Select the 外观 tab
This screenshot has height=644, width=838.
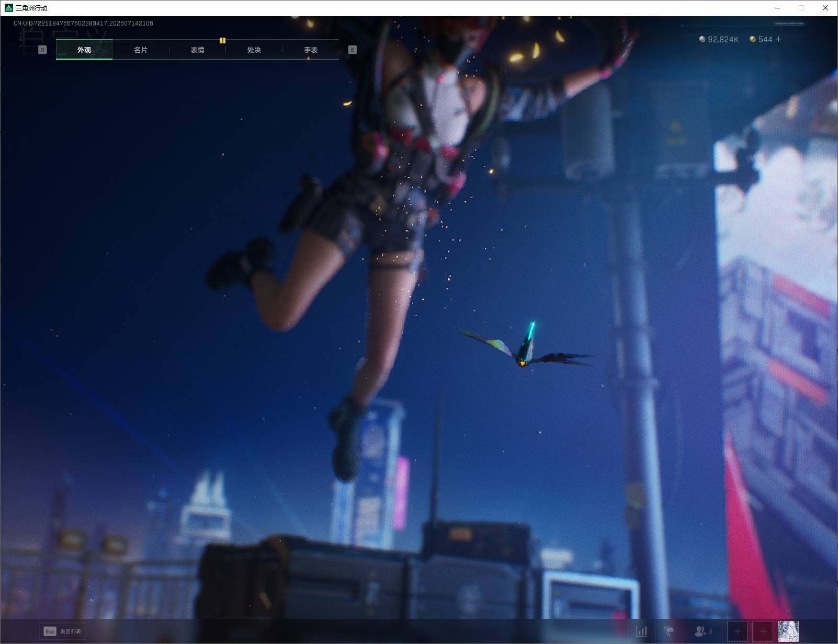tap(84, 50)
